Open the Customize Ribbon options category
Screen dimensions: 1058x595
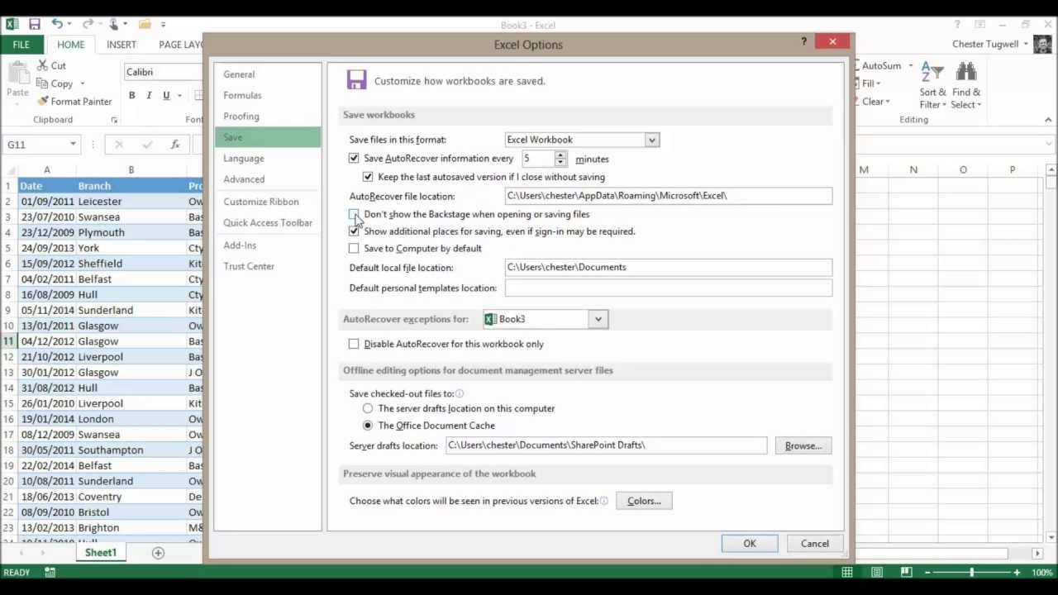point(267,202)
